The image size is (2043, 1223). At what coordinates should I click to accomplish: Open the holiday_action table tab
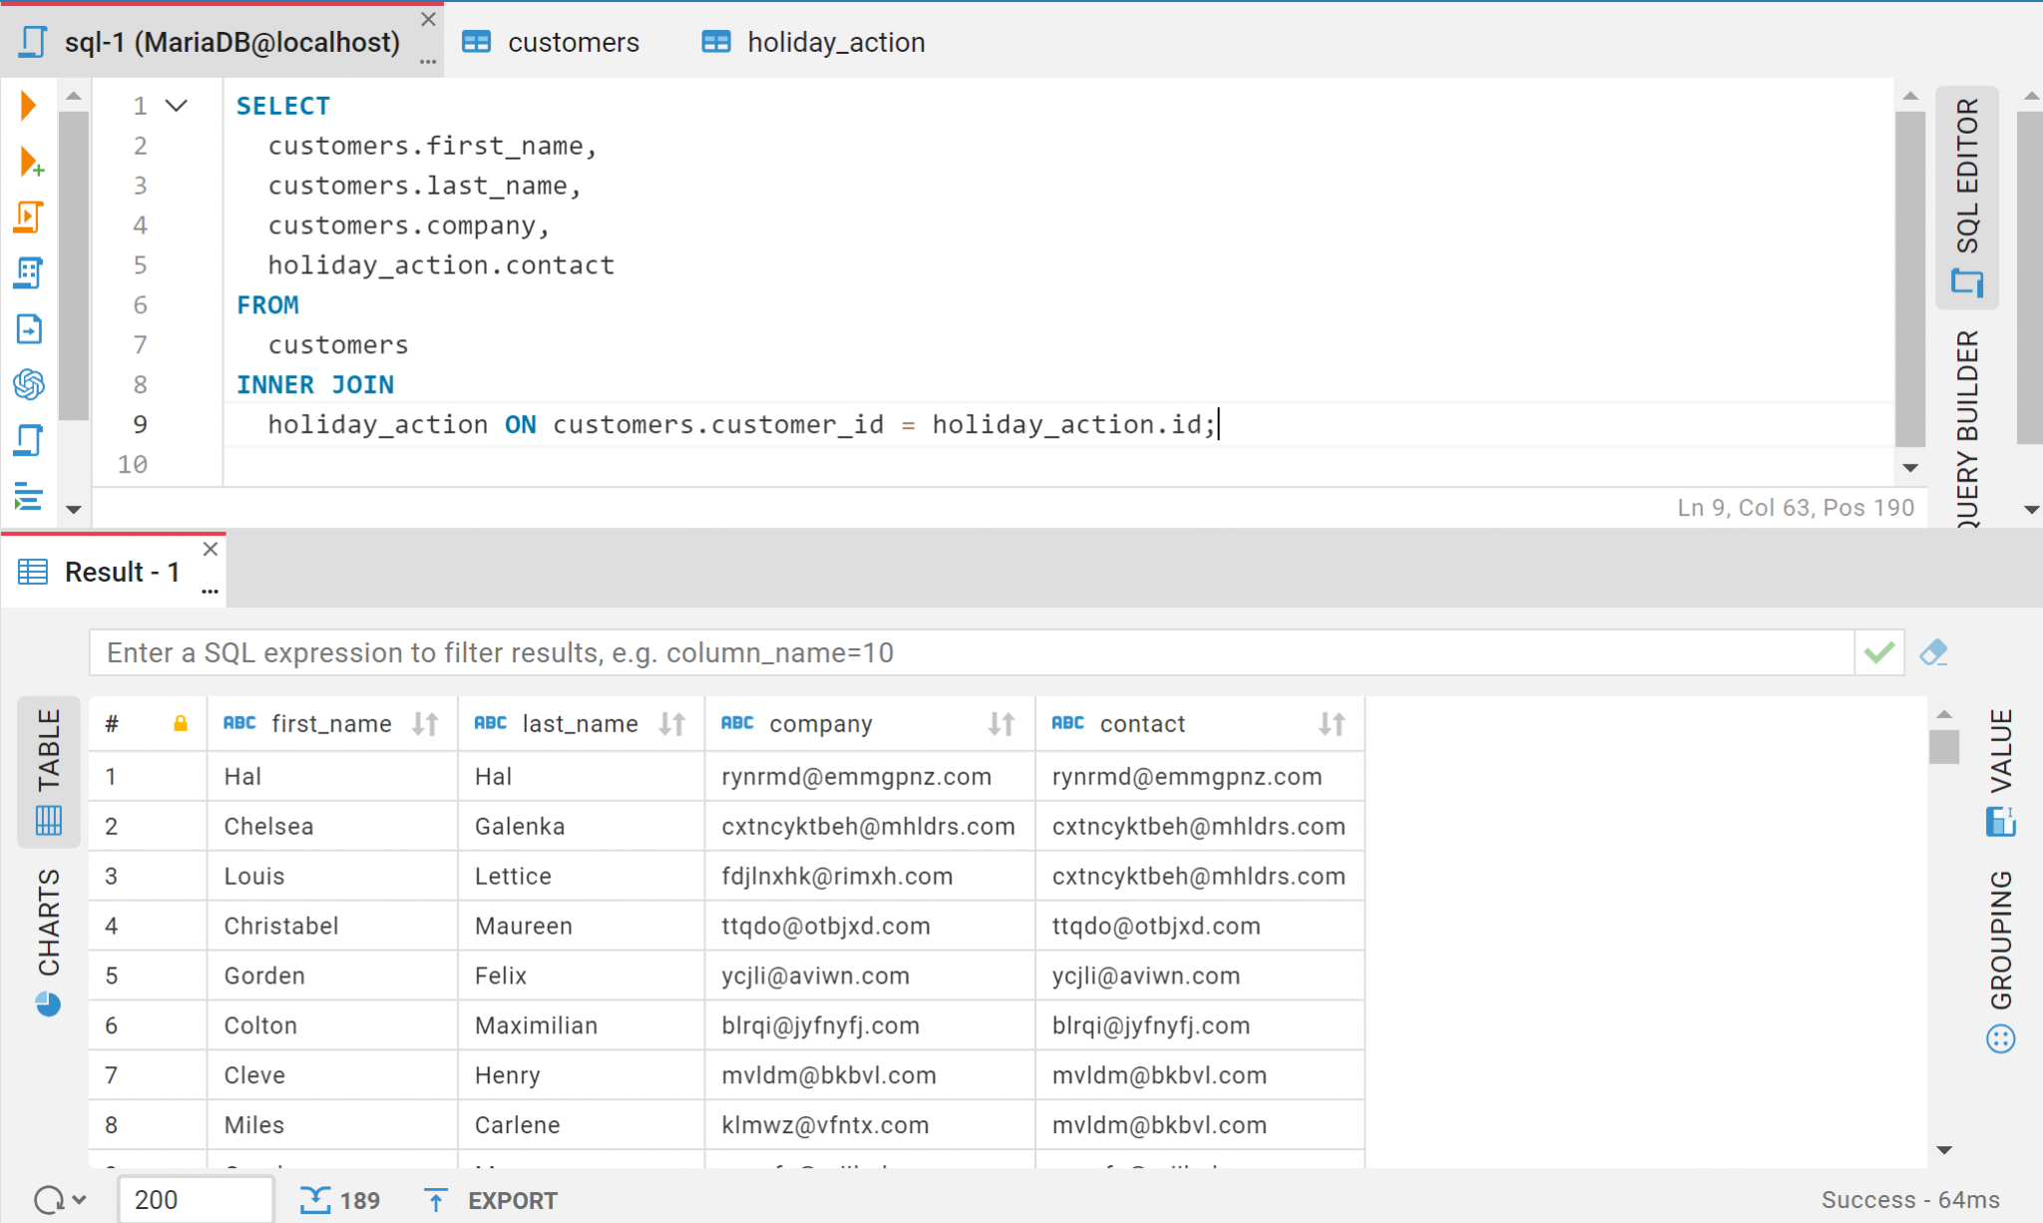[834, 42]
